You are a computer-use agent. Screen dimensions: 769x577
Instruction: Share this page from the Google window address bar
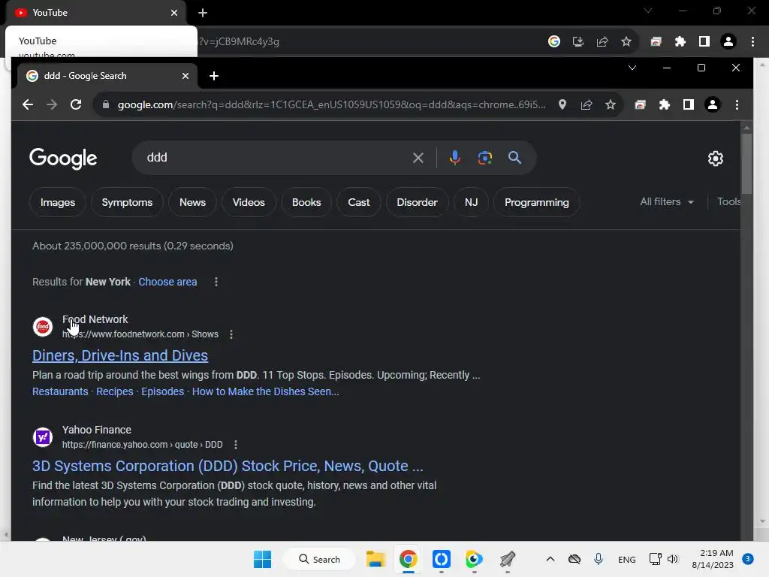coord(587,104)
